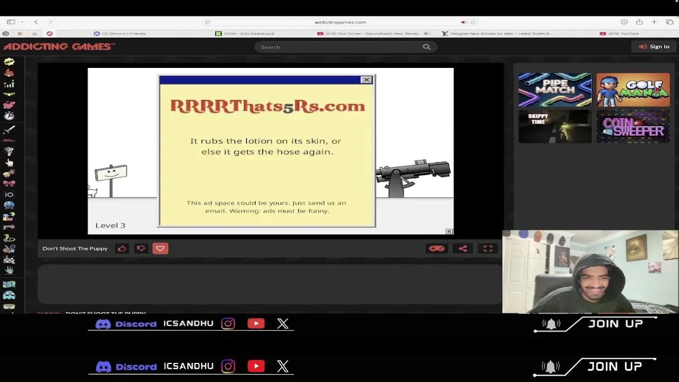
Task: Favorite the game with heart button
Action: 160,248
